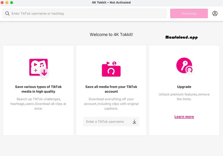Click the account backup folder icon

click(x=111, y=69)
